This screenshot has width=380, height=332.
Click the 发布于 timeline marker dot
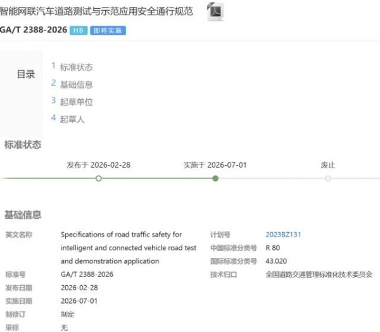coord(99,178)
